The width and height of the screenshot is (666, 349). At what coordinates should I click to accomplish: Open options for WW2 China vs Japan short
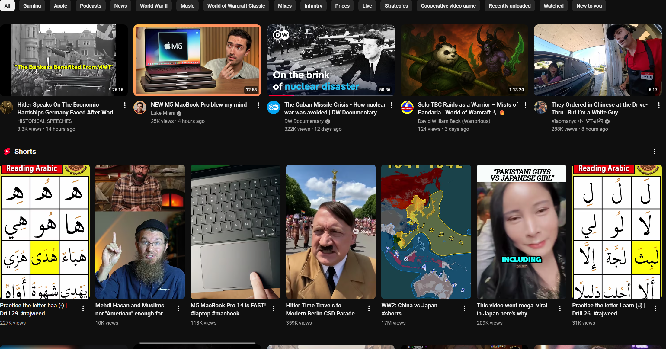point(464,308)
